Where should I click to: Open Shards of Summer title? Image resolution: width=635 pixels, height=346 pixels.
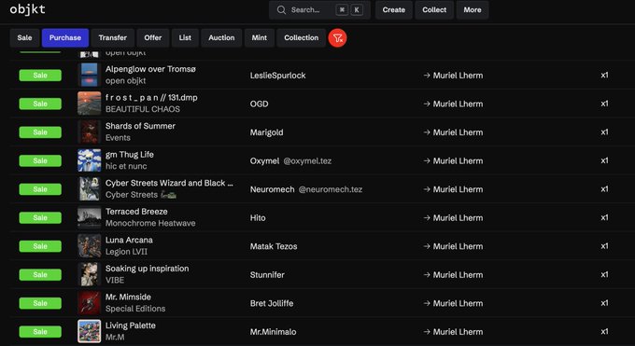140,126
